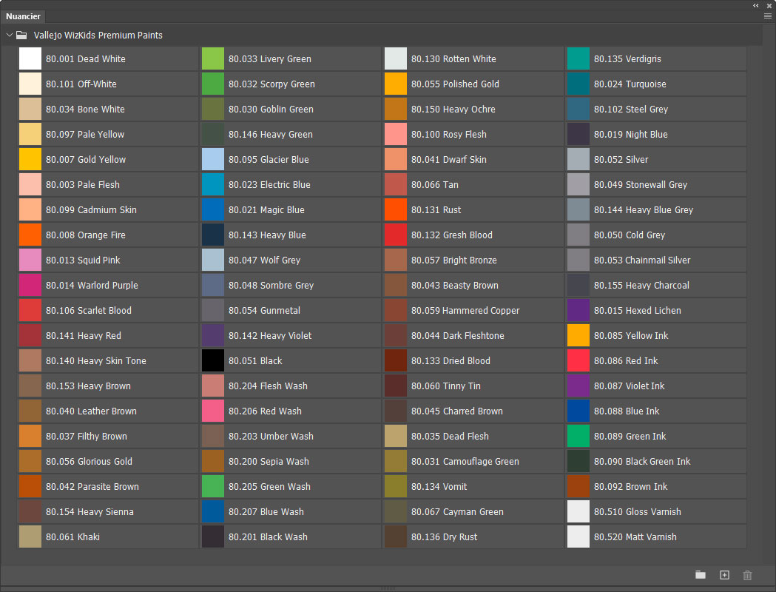Pick the 80.089 Green Ink swatch
Image resolution: width=776 pixels, height=592 pixels.
(x=578, y=437)
